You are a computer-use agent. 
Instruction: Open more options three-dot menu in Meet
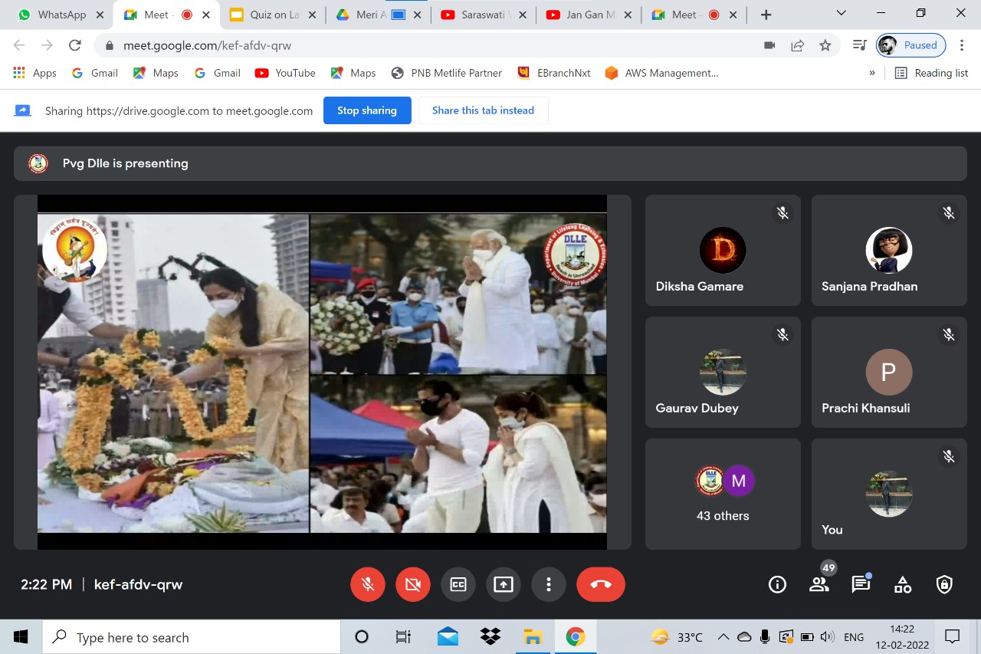coord(548,585)
